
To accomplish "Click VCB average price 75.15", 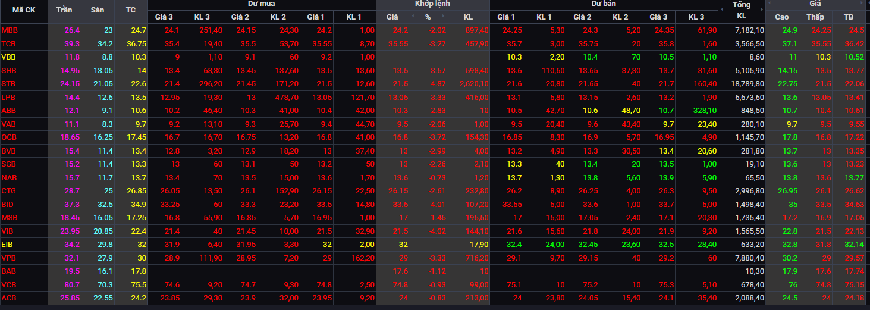I will [x=856, y=284].
